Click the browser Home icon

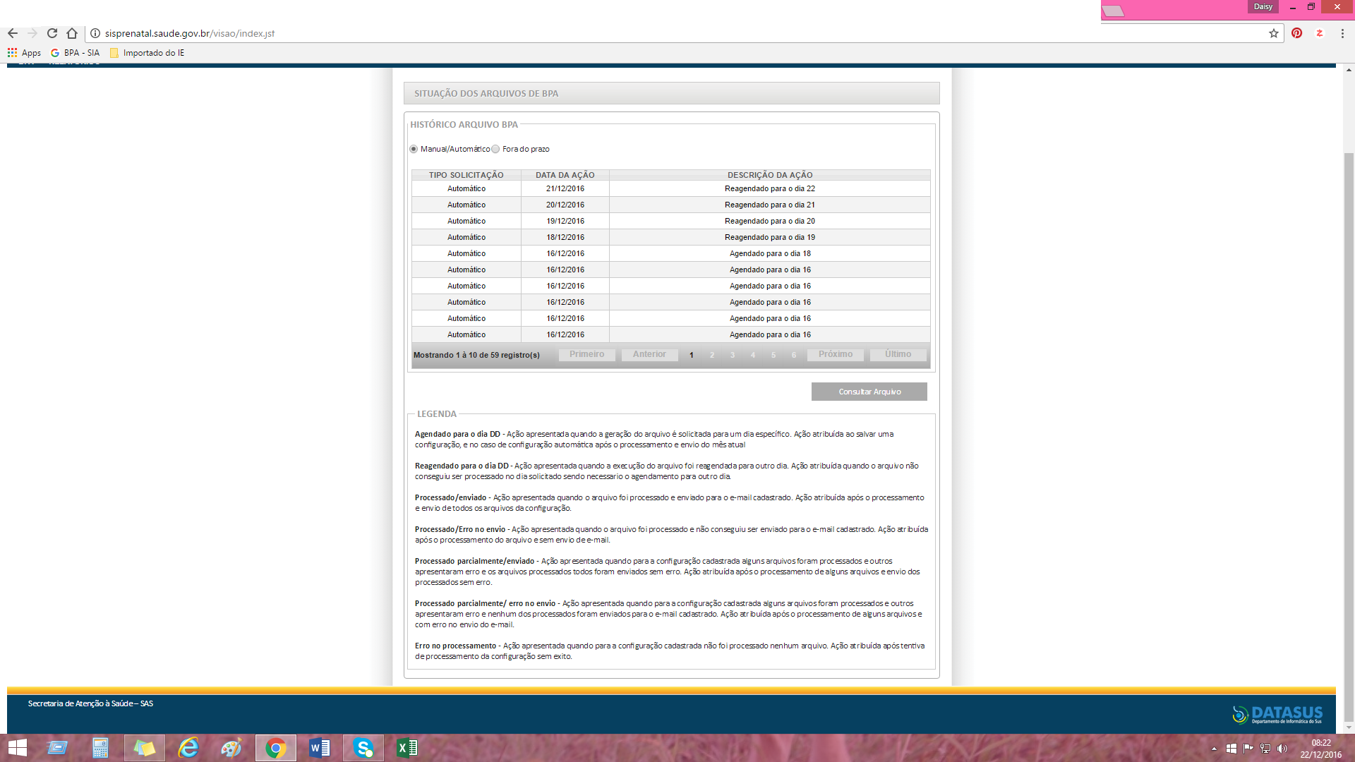click(x=72, y=33)
